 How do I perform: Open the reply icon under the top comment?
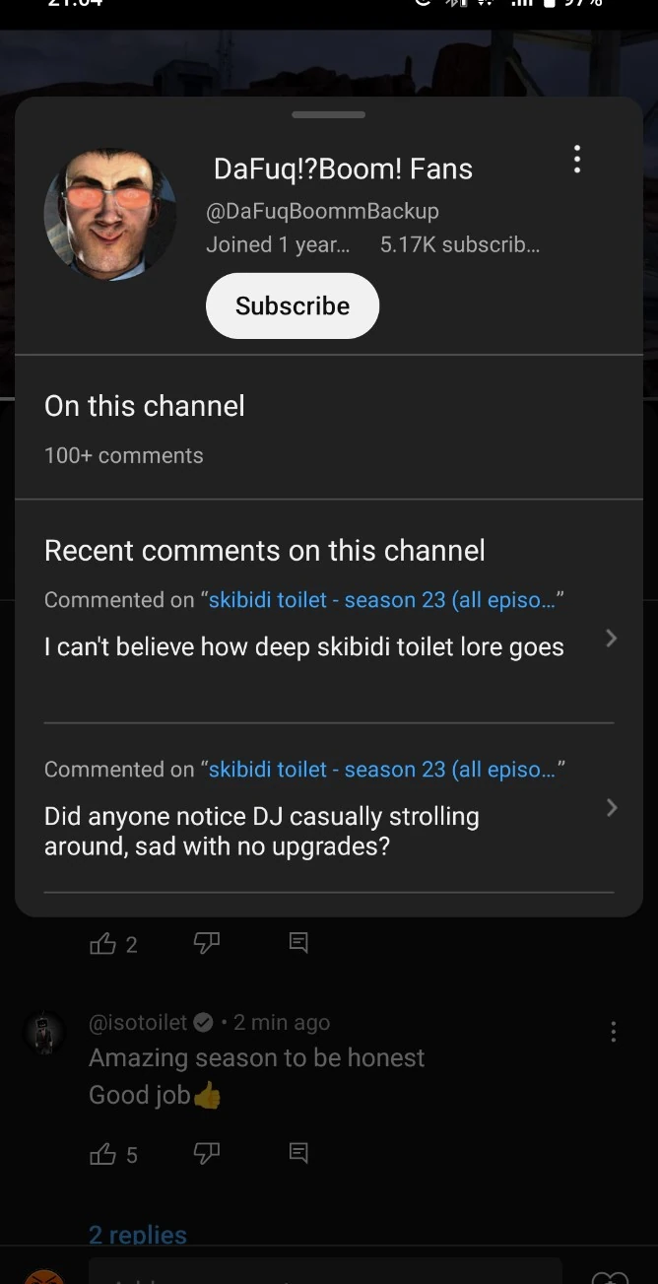pyautogui.click(x=298, y=942)
